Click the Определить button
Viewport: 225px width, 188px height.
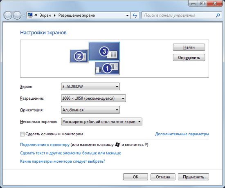(189, 58)
